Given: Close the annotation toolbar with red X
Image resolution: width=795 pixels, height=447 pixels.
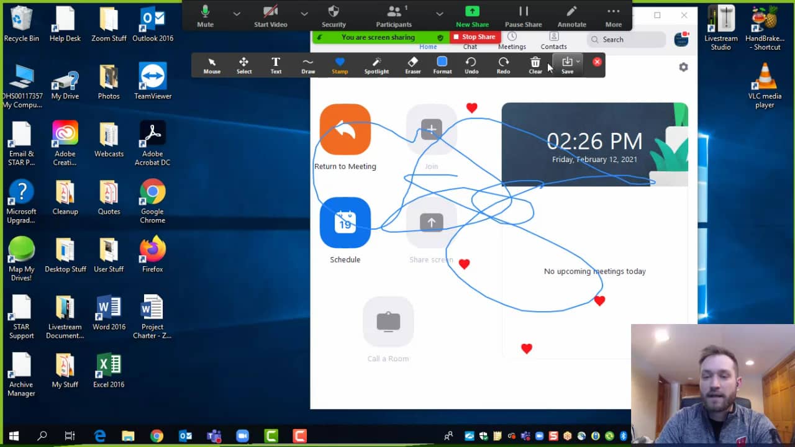Looking at the screenshot, I should point(597,61).
